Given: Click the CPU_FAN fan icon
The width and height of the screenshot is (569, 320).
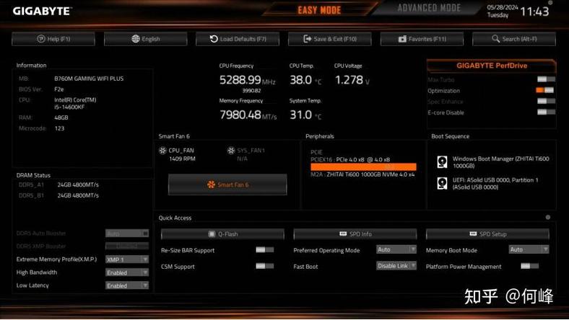Looking at the screenshot, I should (162, 150).
